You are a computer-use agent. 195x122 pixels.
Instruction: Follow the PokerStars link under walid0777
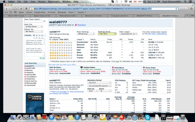(x=81, y=25)
